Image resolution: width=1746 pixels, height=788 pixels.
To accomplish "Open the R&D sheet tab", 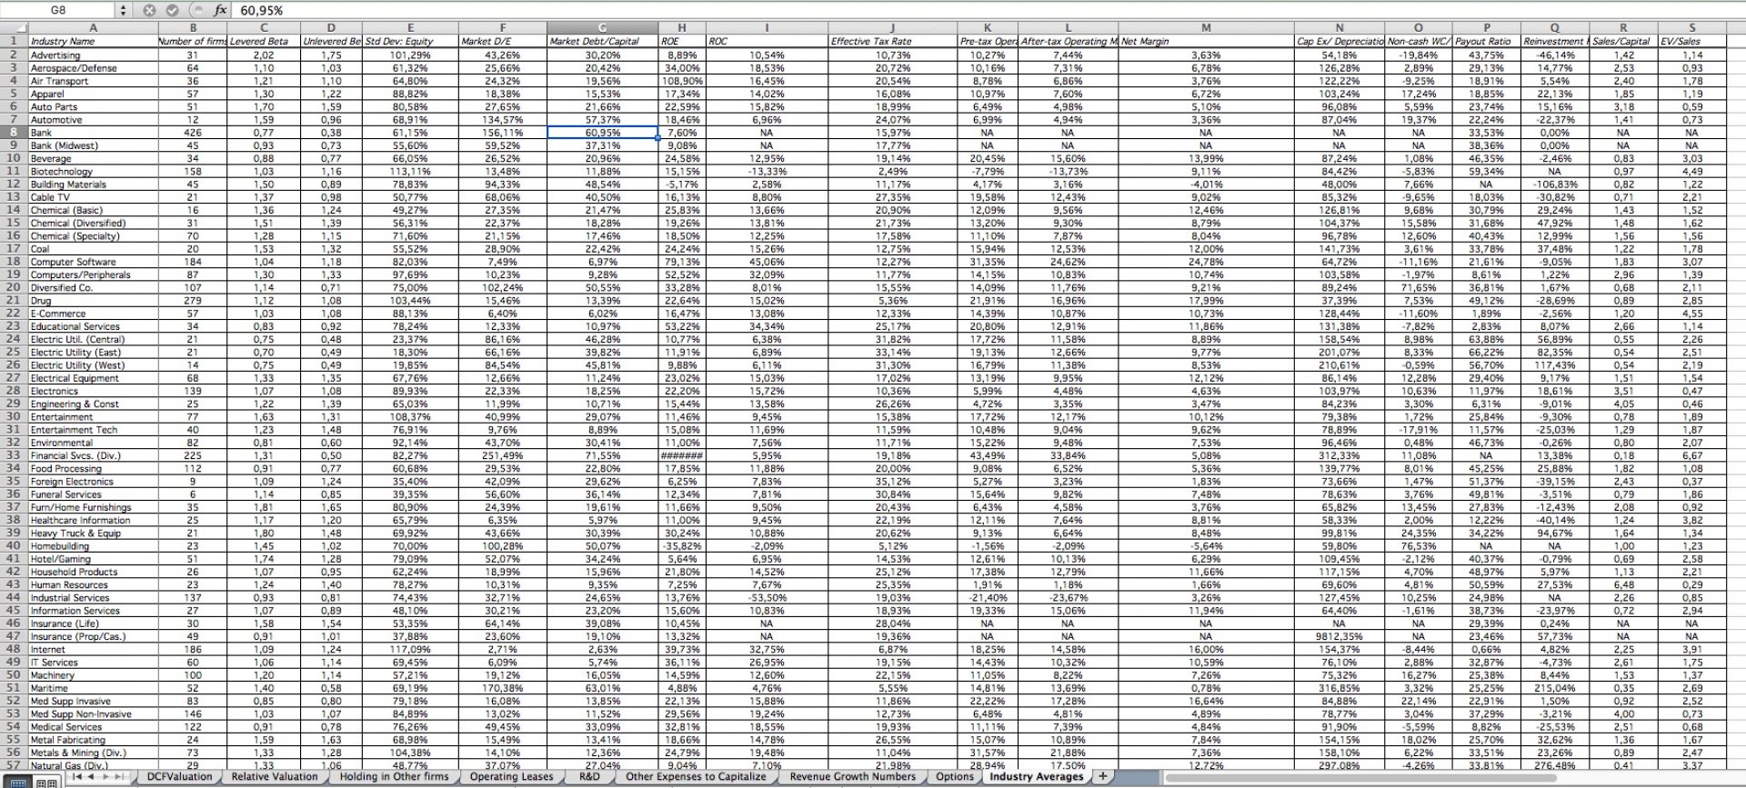I will click(x=588, y=777).
